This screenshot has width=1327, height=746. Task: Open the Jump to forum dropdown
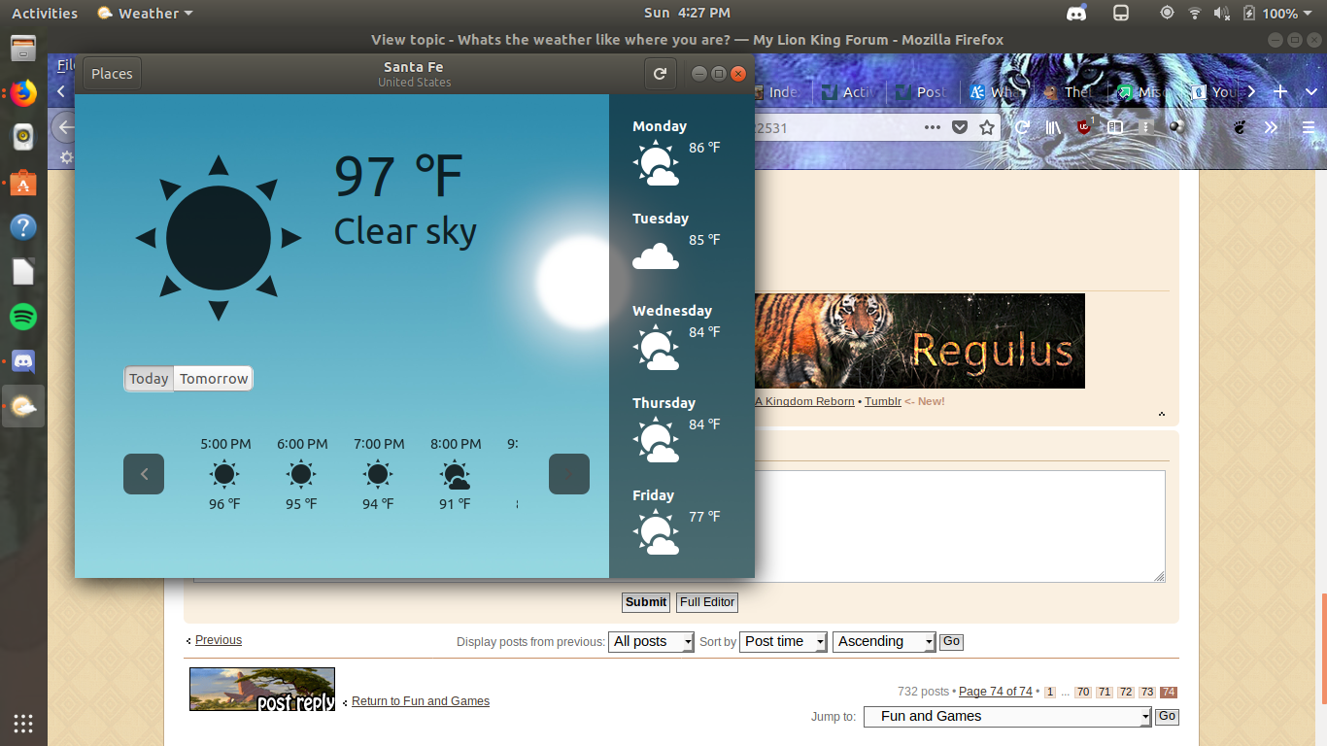coord(1007,717)
